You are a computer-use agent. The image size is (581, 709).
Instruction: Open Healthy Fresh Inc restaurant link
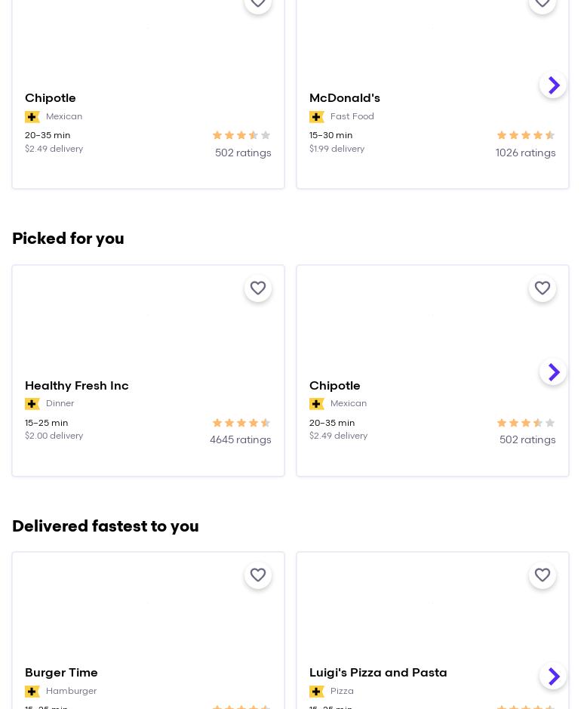tap(77, 386)
